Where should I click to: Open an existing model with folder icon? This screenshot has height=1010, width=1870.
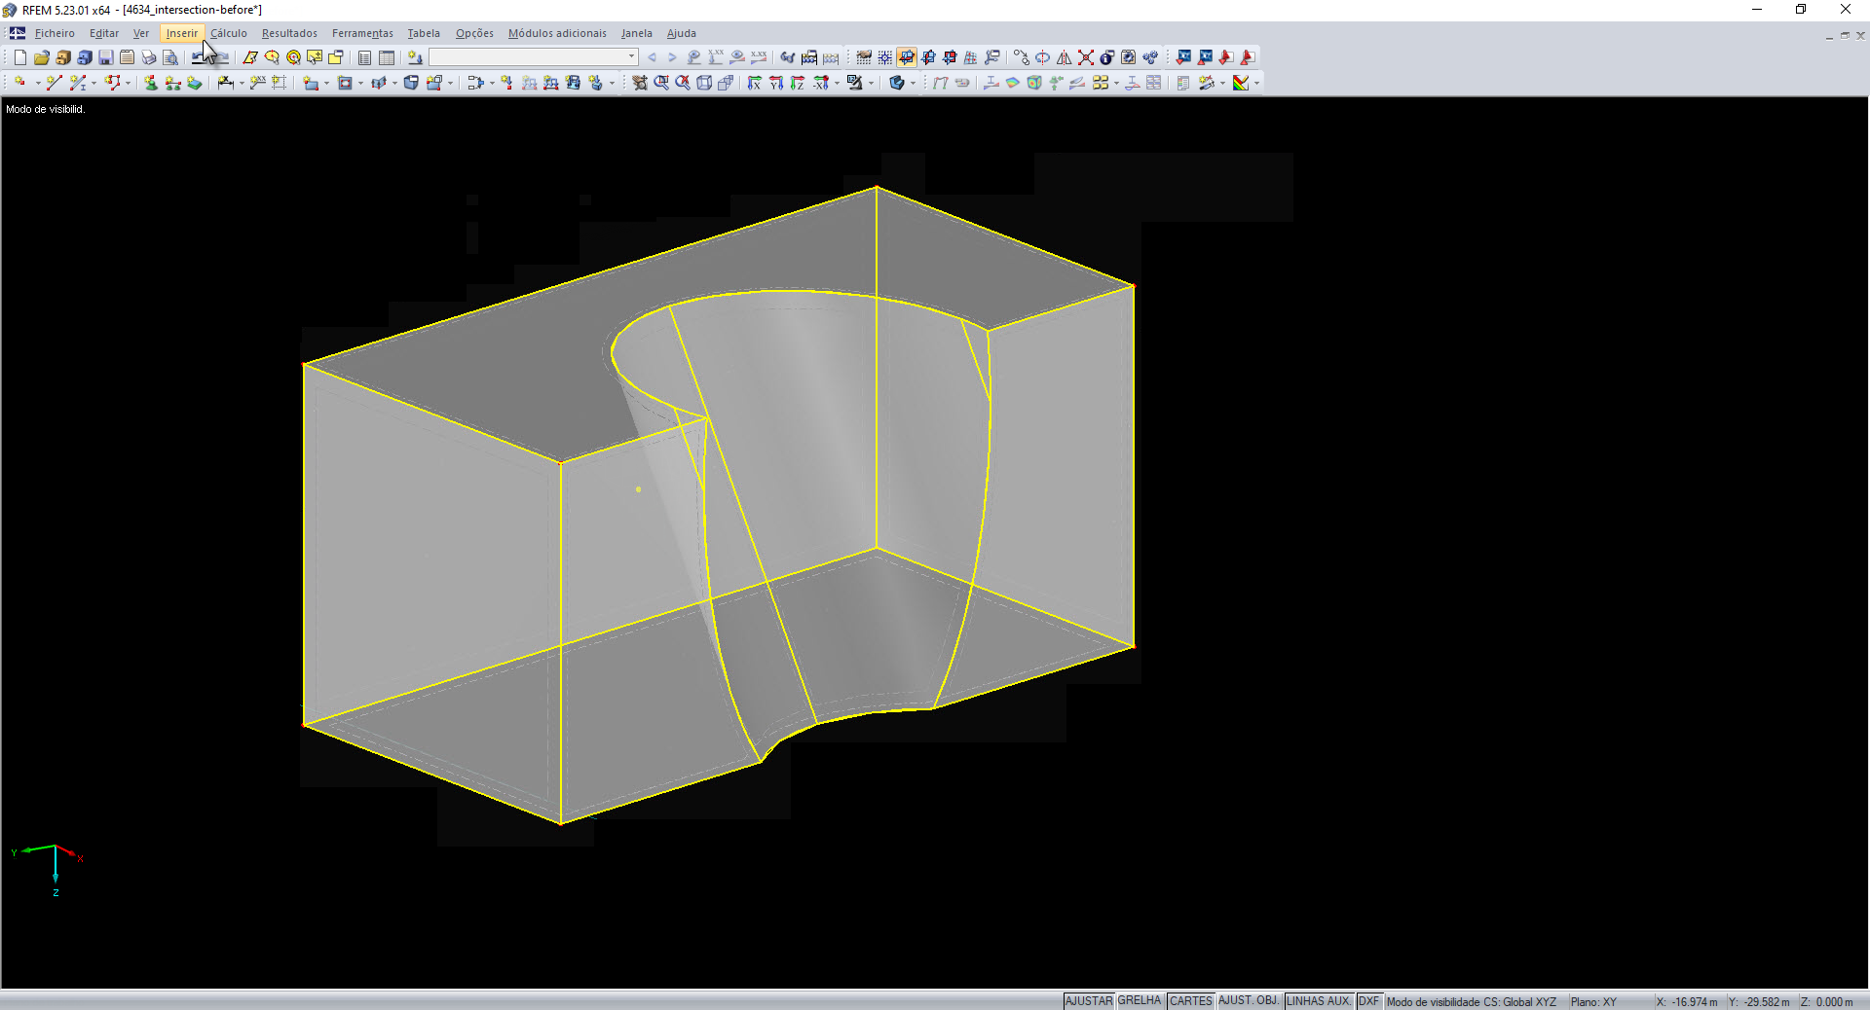point(41,57)
